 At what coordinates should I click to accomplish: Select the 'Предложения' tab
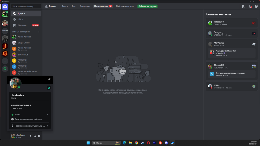click(x=103, y=6)
